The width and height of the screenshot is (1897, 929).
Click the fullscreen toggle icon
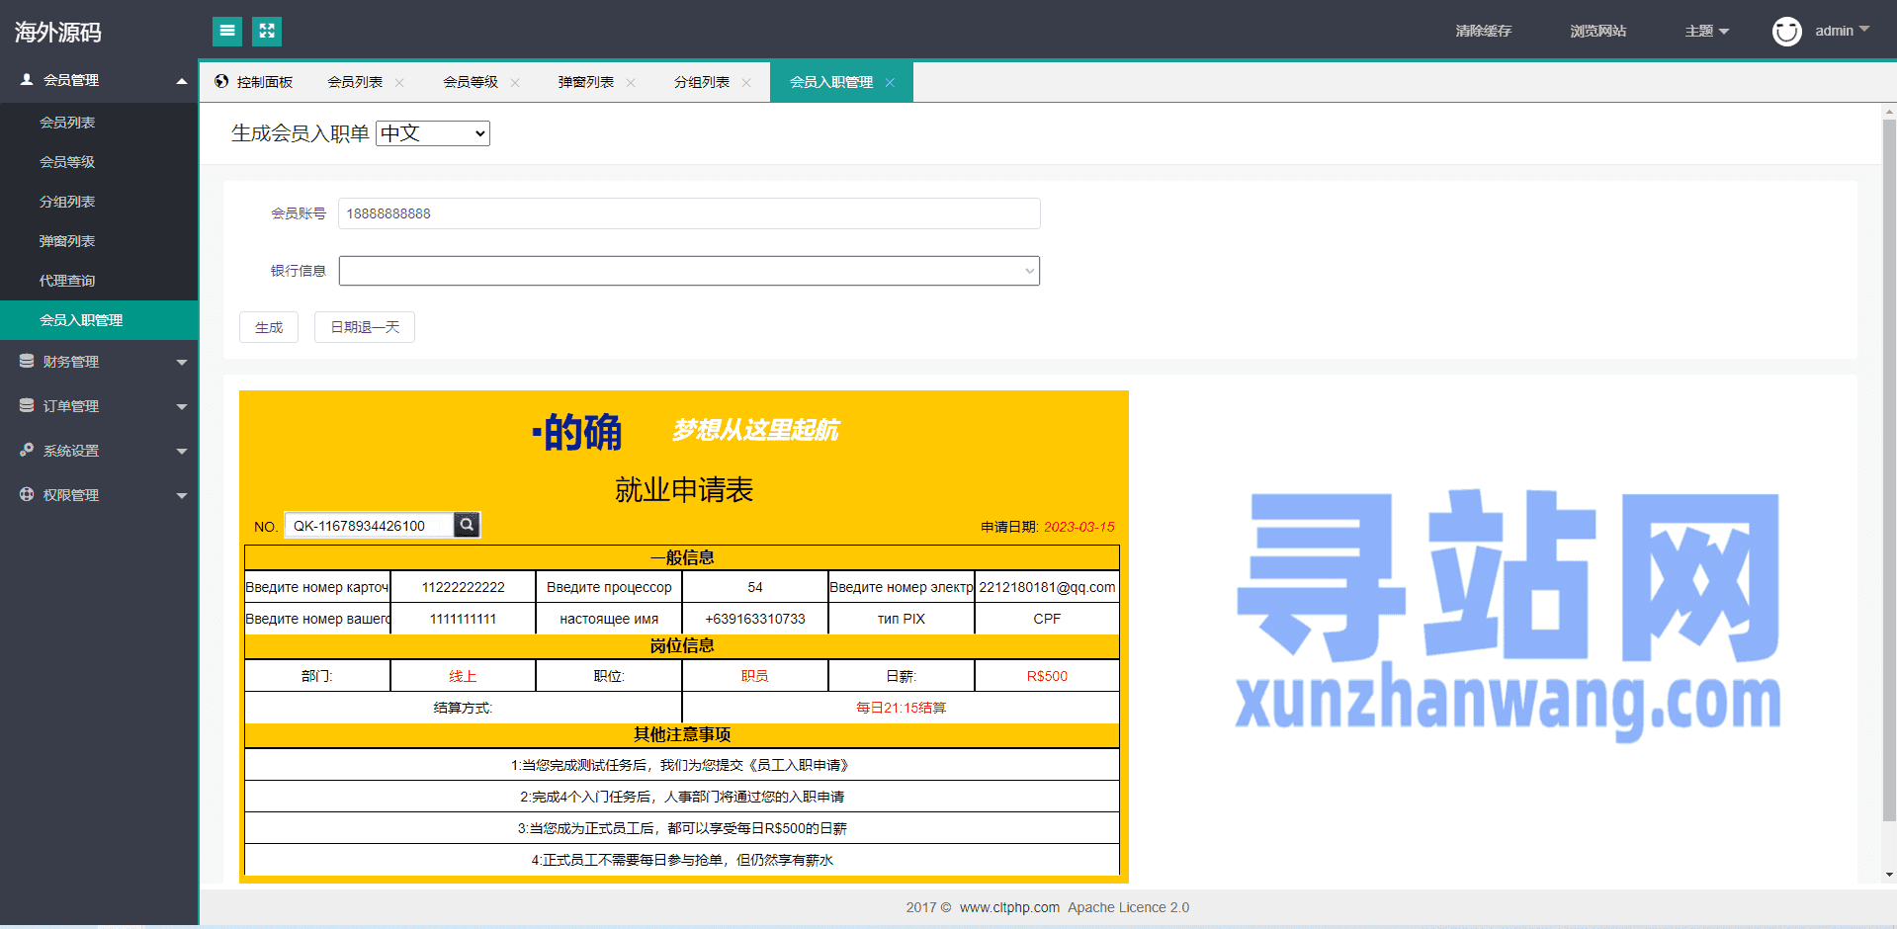[267, 32]
